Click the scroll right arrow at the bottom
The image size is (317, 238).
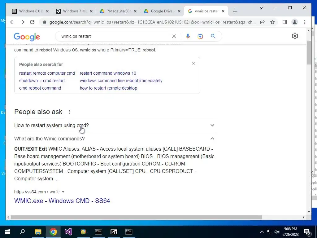coord(303,217)
